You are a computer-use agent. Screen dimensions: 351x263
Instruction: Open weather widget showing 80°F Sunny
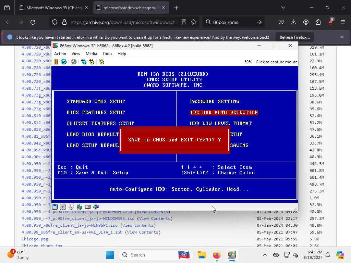(x=18, y=255)
